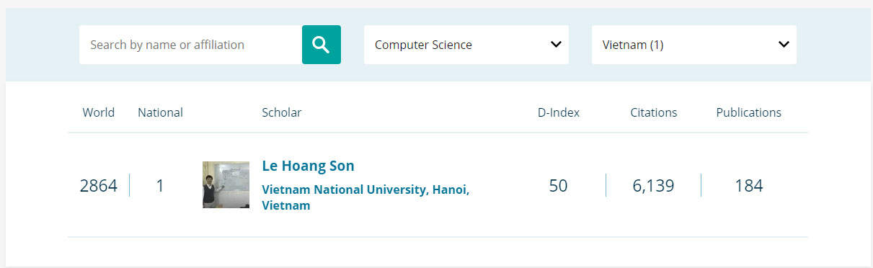Open Le Hoang Son's scholar profile
Viewport: 873px width, 268px height.
(x=308, y=166)
